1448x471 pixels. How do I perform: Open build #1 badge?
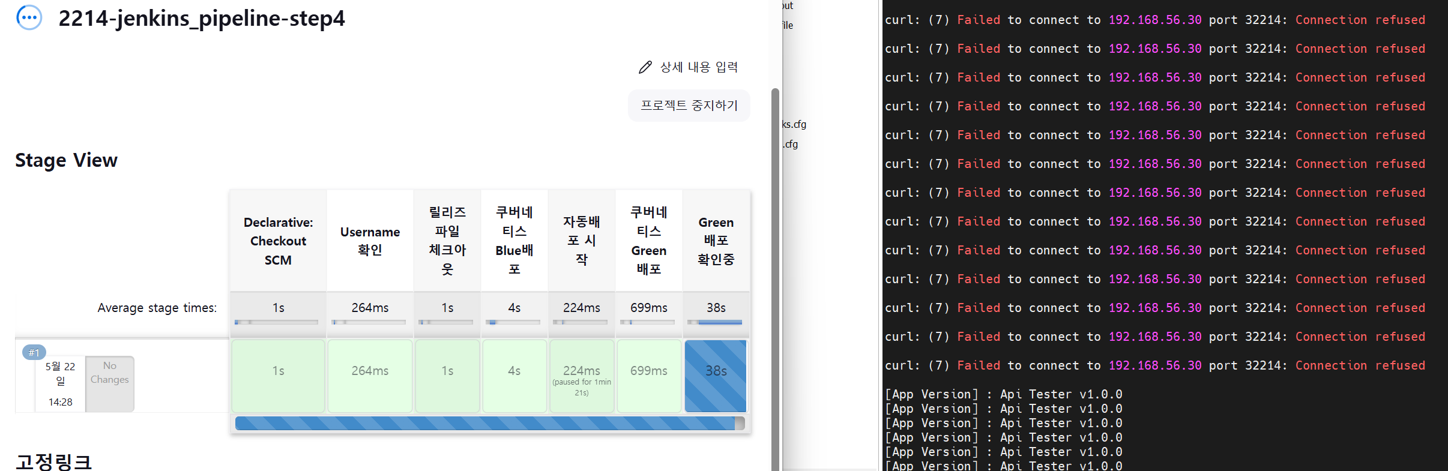pyautogui.click(x=34, y=352)
